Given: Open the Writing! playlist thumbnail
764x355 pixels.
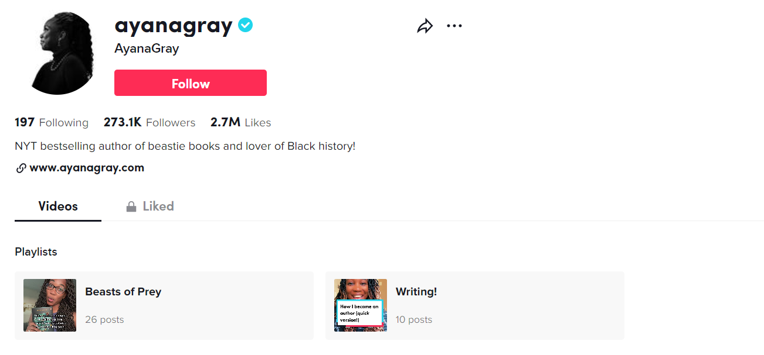Looking at the screenshot, I should 361,305.
